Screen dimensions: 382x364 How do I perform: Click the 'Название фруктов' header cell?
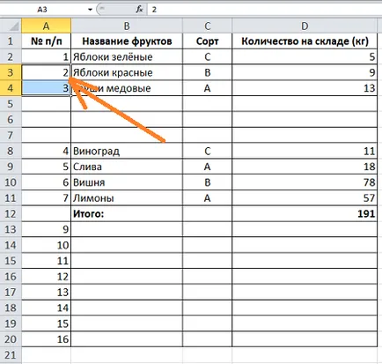(x=127, y=41)
